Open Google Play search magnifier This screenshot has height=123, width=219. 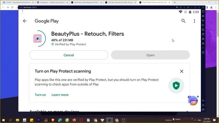click(x=183, y=21)
